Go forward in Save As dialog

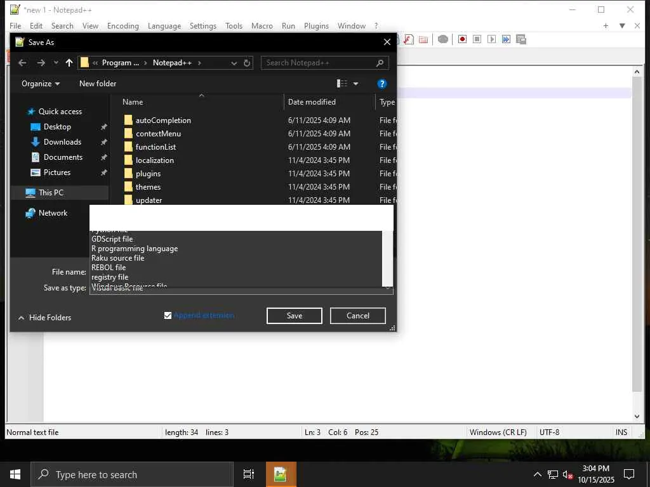pyautogui.click(x=41, y=63)
